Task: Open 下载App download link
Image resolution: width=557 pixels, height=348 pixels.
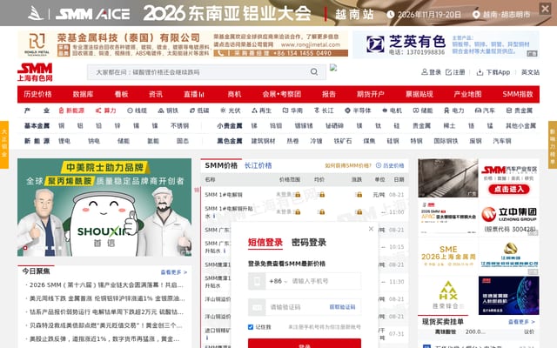Action: tap(493, 72)
